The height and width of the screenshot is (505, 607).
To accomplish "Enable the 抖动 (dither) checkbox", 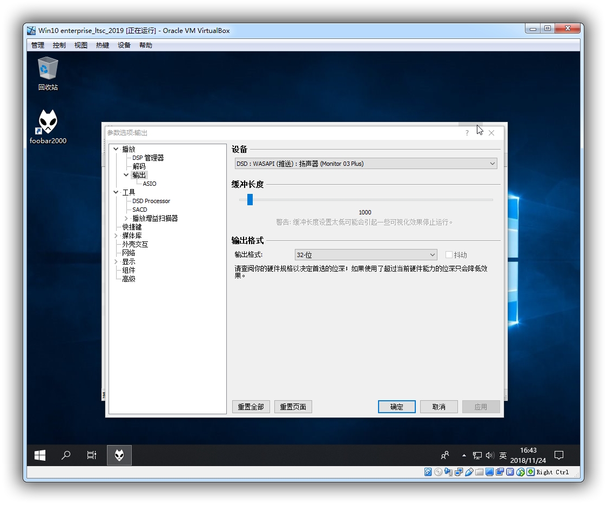I will (449, 254).
